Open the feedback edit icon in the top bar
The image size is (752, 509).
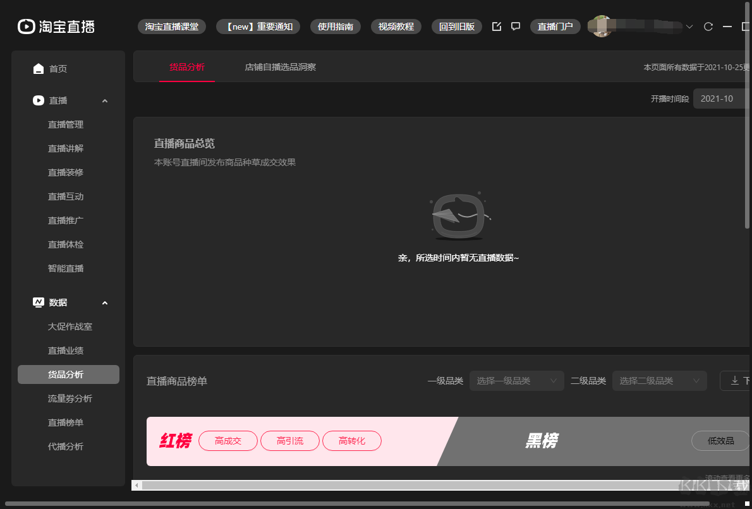pos(497,27)
